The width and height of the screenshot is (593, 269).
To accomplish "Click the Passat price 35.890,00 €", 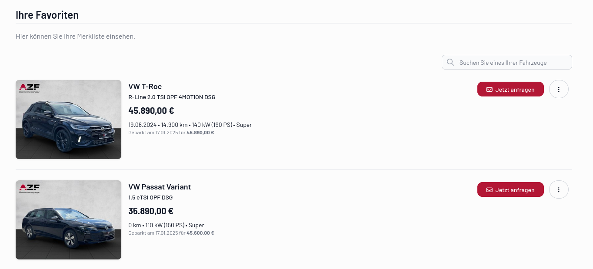I will point(150,211).
